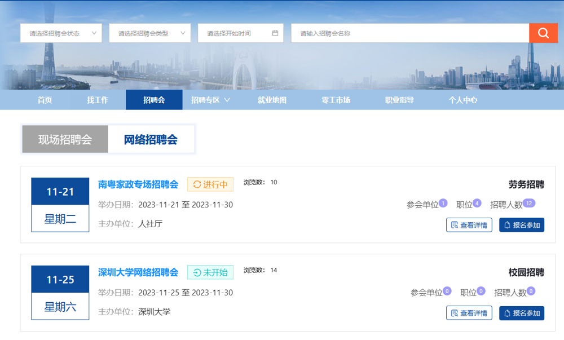Open 就业地图 in the navigation bar
The height and width of the screenshot is (340, 564).
pyautogui.click(x=272, y=100)
